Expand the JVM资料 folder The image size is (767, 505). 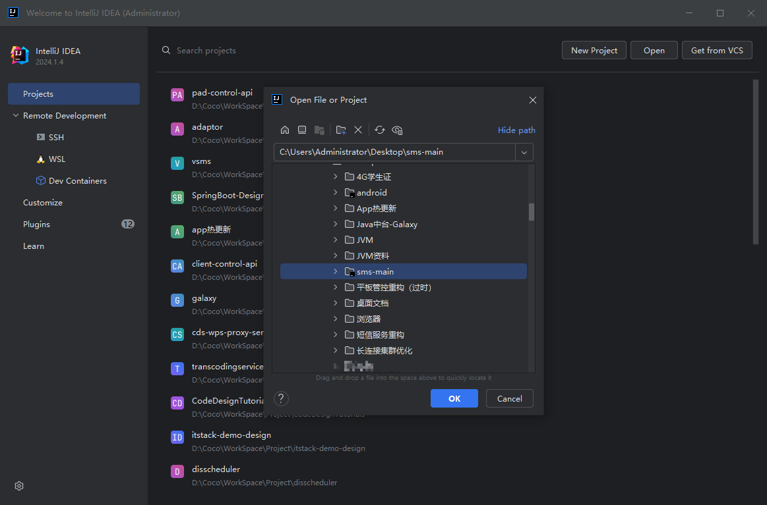click(335, 255)
